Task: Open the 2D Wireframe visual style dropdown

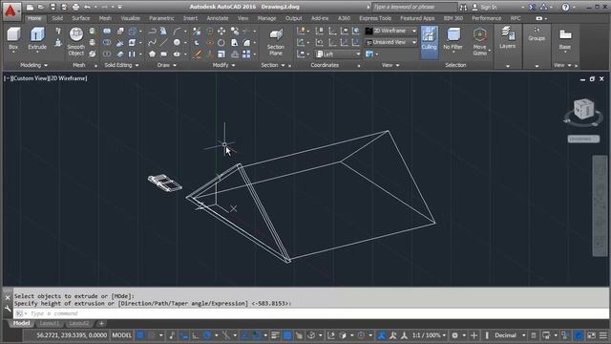Action: [391, 31]
